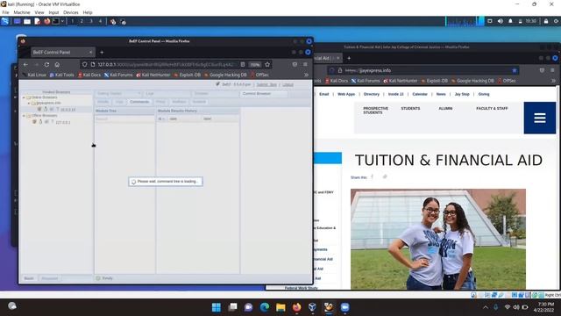Bookmark the BeEF page with star icon
Screen dimensions: 561x316
click(x=267, y=64)
